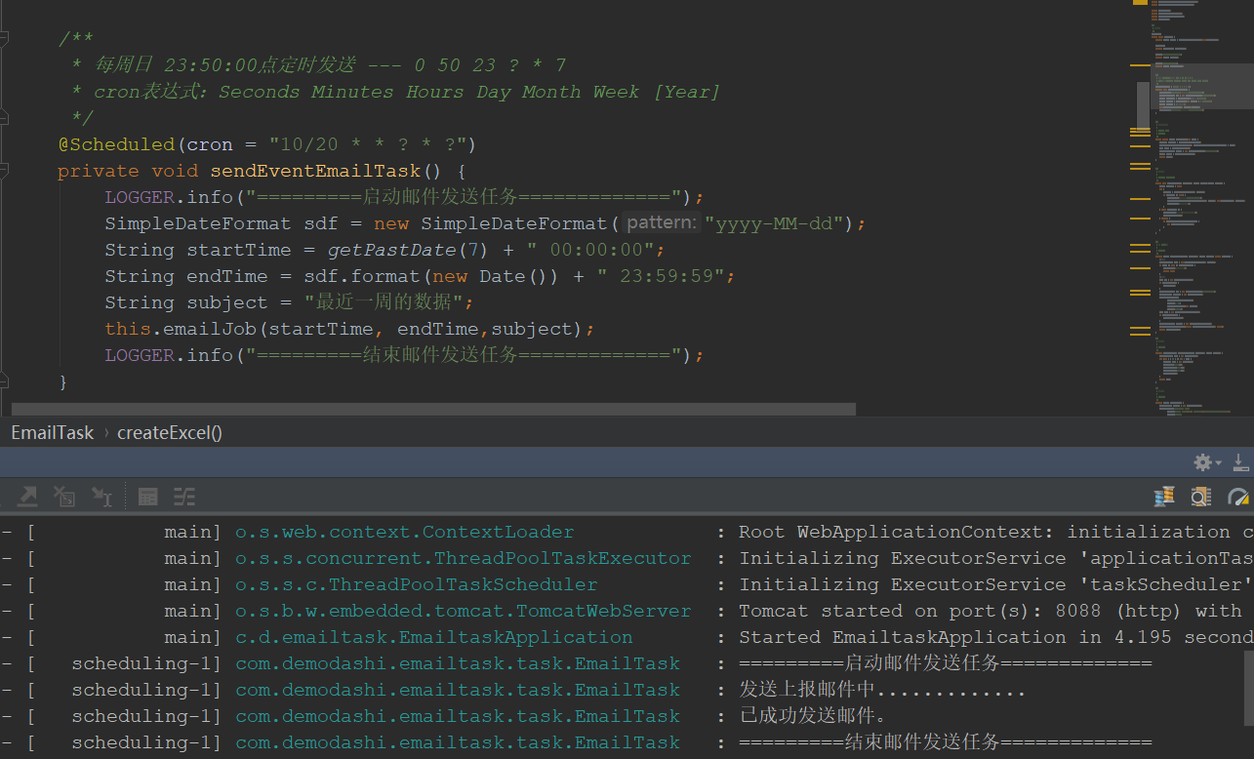1254x759 pixels.
Task: Click the table grid icon in the console toolbar
Action: [x=147, y=496]
